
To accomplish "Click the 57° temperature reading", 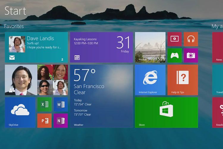I will pos(85,75).
